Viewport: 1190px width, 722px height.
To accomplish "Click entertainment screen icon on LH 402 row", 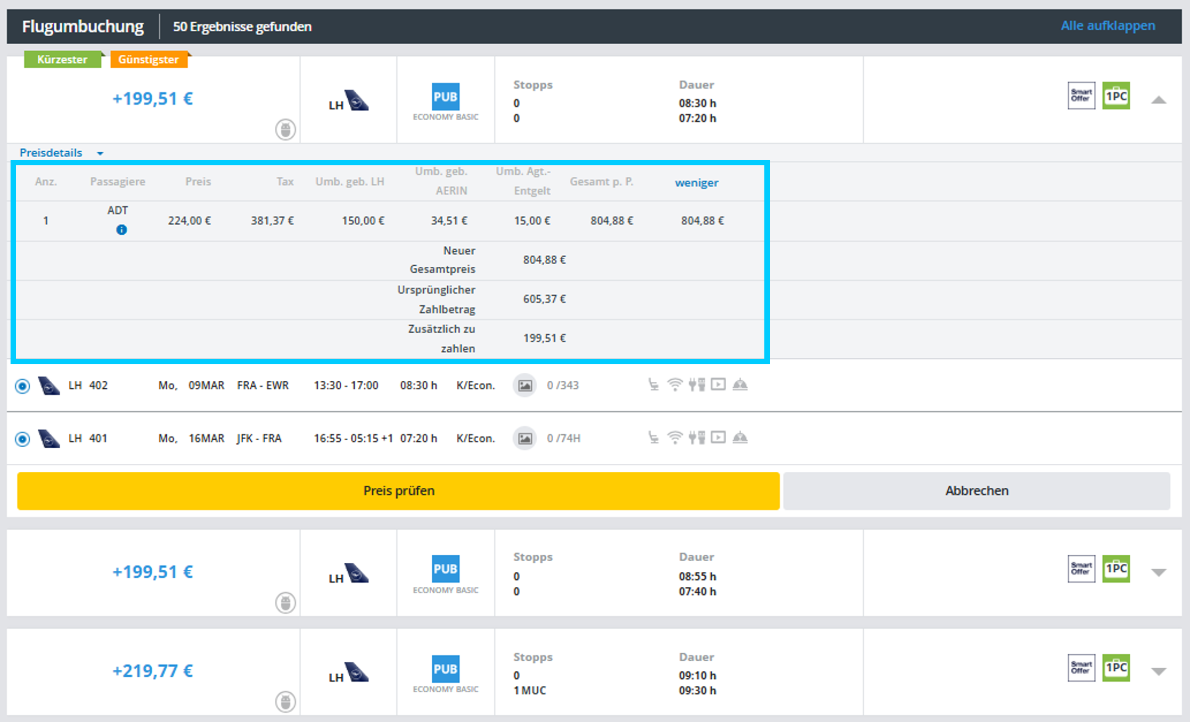I will 718,385.
